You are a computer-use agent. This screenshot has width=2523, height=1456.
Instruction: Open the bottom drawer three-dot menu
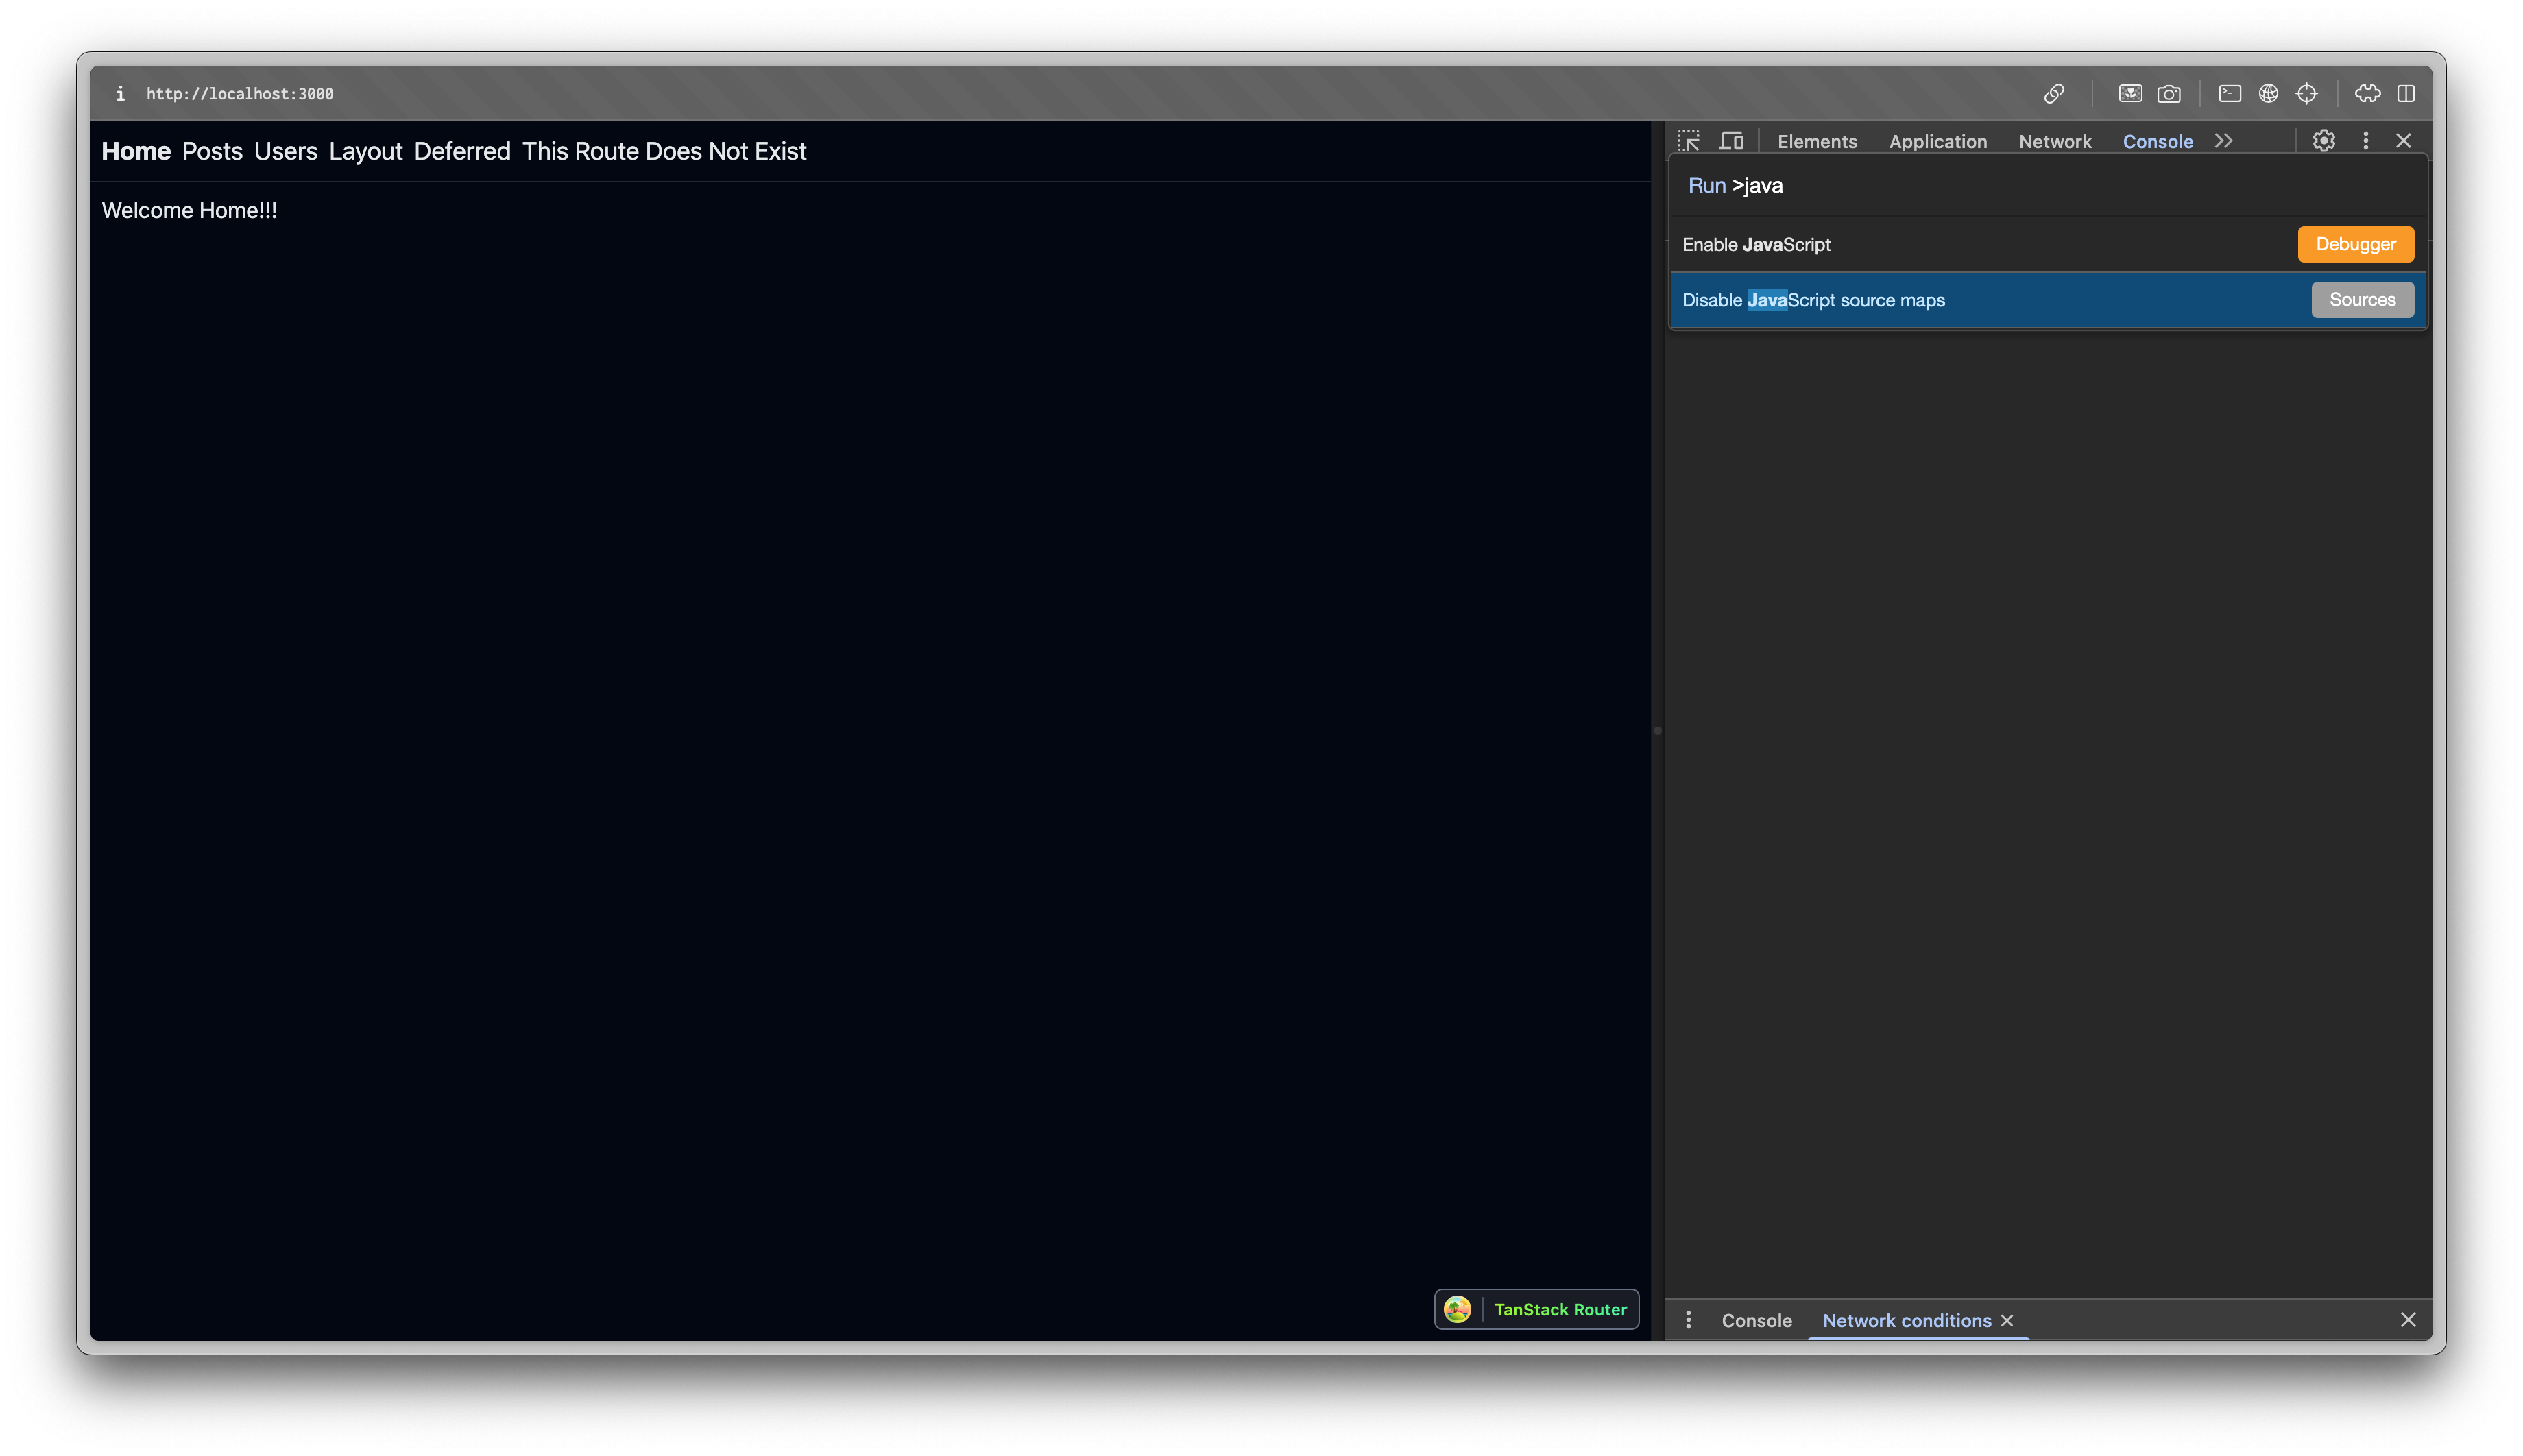1689,1320
